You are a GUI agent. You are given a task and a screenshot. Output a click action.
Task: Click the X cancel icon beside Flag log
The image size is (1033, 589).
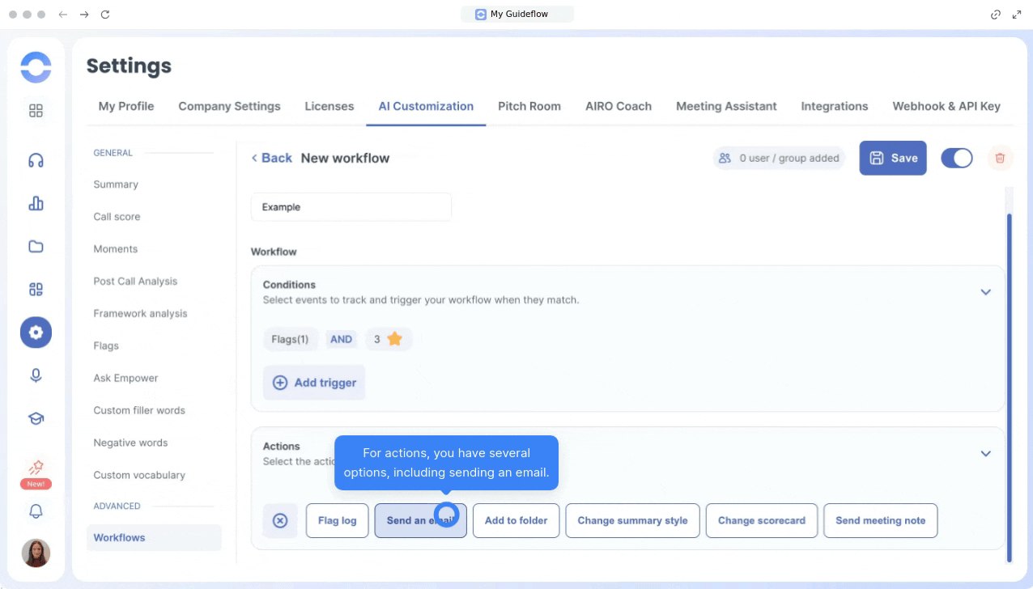[280, 520]
